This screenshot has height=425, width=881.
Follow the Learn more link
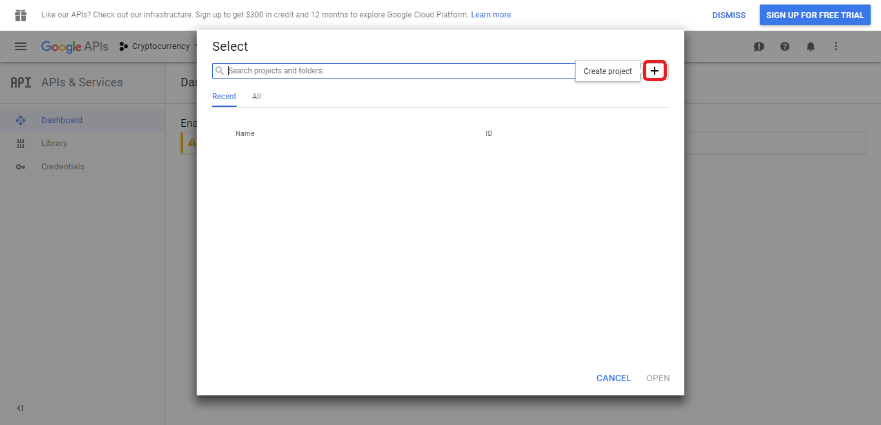pyautogui.click(x=491, y=15)
